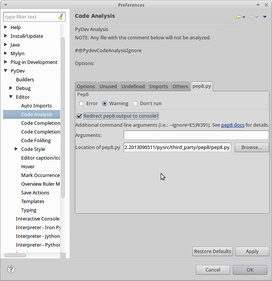This screenshot has width=272, height=281.
Task: Expand the Code Style tree node
Action: pyautogui.click(x=16, y=149)
